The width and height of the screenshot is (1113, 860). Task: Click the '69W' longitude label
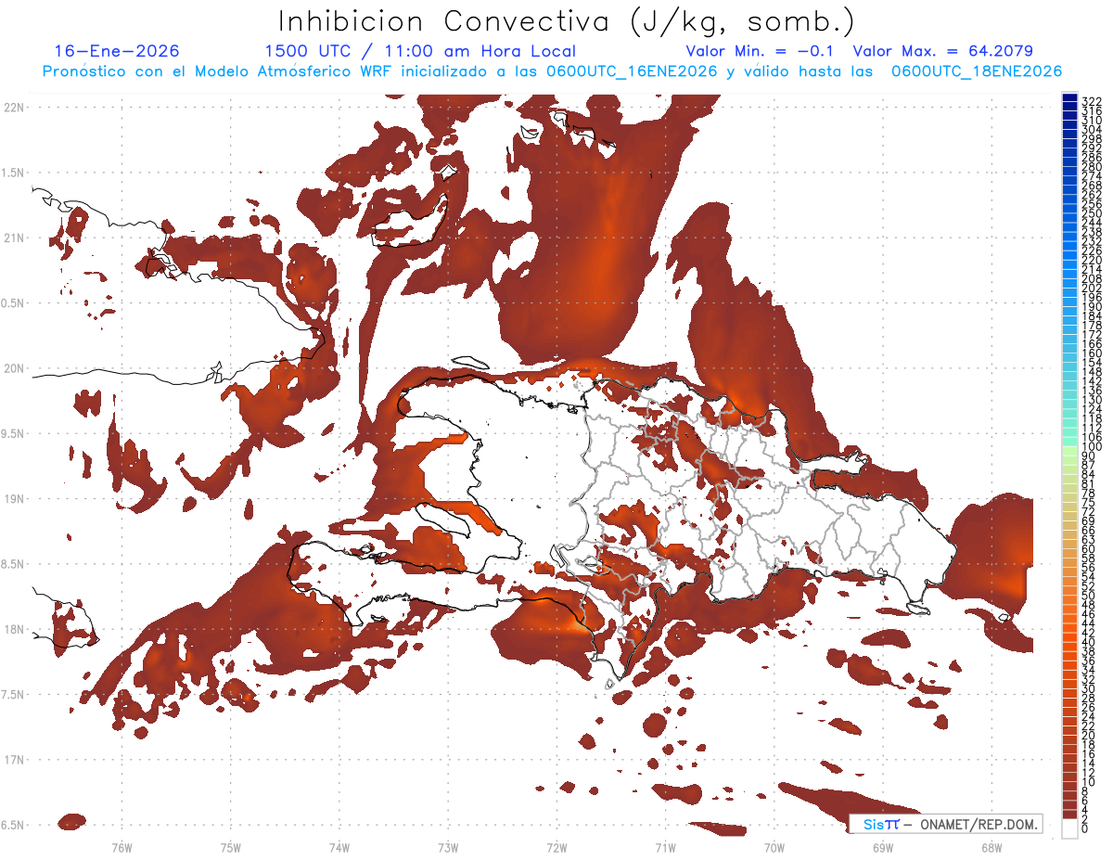pyautogui.click(x=883, y=848)
